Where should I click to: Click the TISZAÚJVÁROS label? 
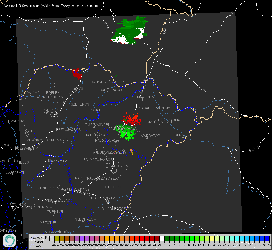pos(68,130)
